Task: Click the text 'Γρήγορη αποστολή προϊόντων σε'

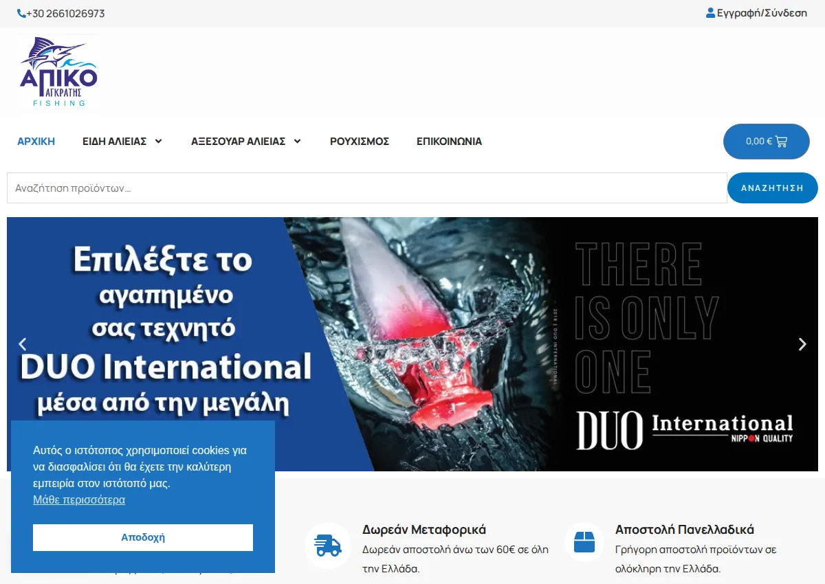Action: coord(696,550)
